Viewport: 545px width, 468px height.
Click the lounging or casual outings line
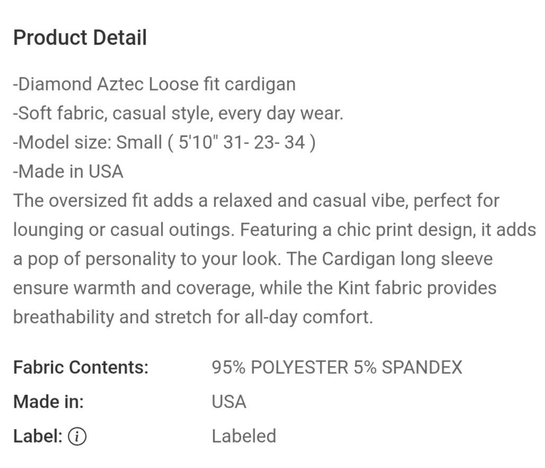[x=274, y=230]
